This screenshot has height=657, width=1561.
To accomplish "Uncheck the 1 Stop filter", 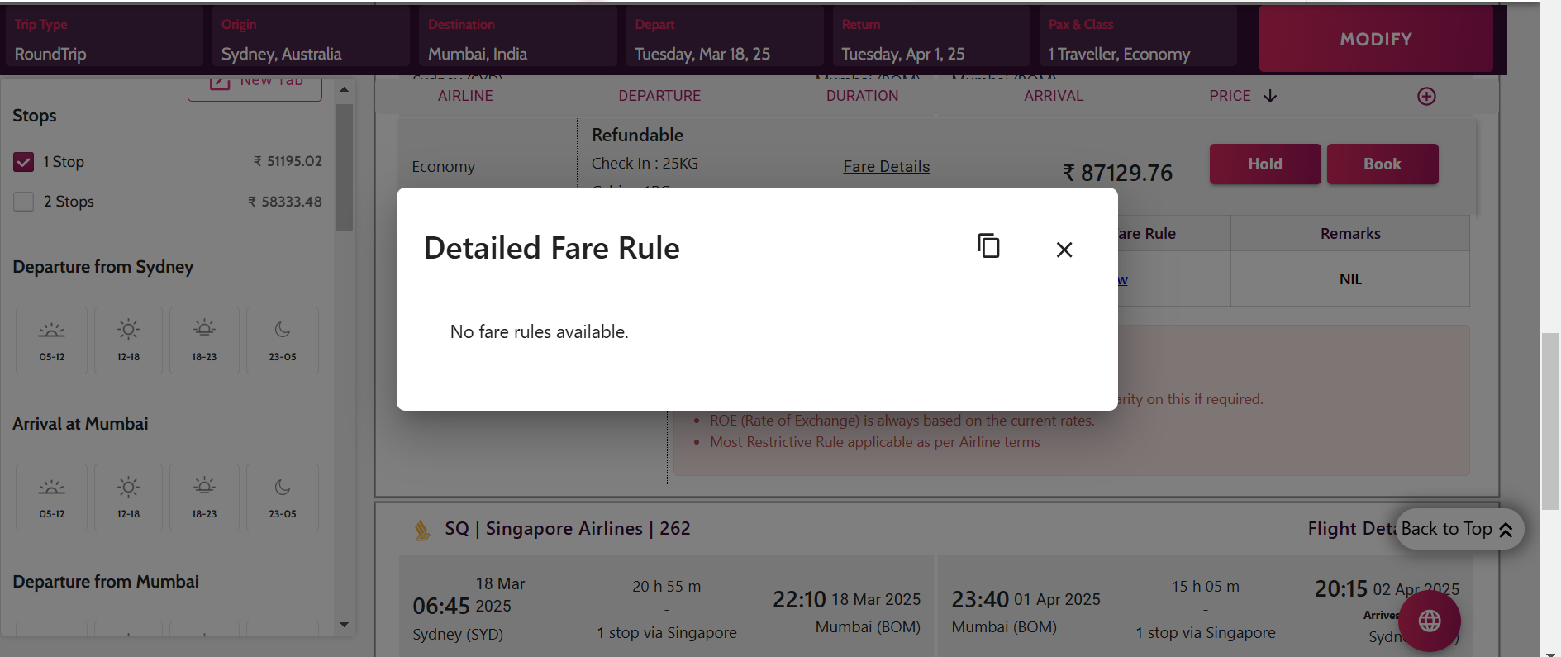I will pyautogui.click(x=24, y=162).
